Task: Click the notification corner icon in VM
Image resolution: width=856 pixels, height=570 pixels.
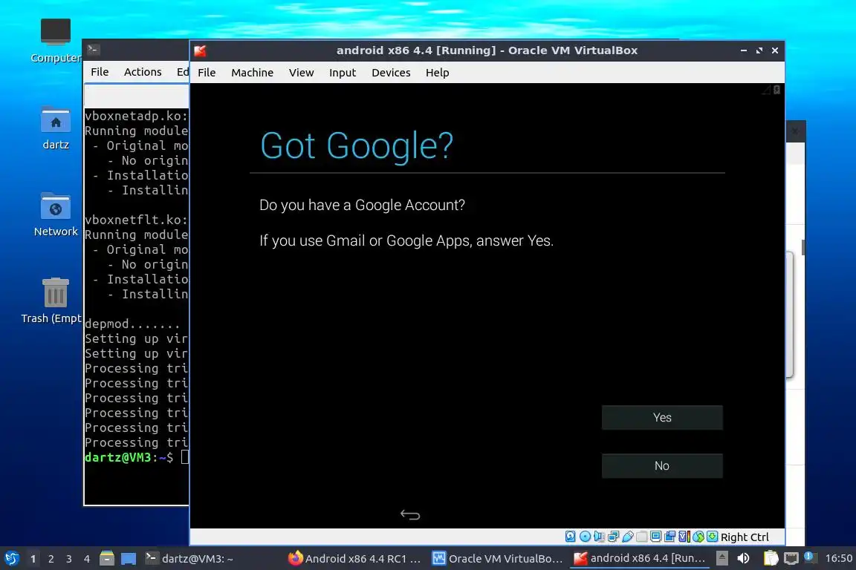Action: [x=776, y=90]
